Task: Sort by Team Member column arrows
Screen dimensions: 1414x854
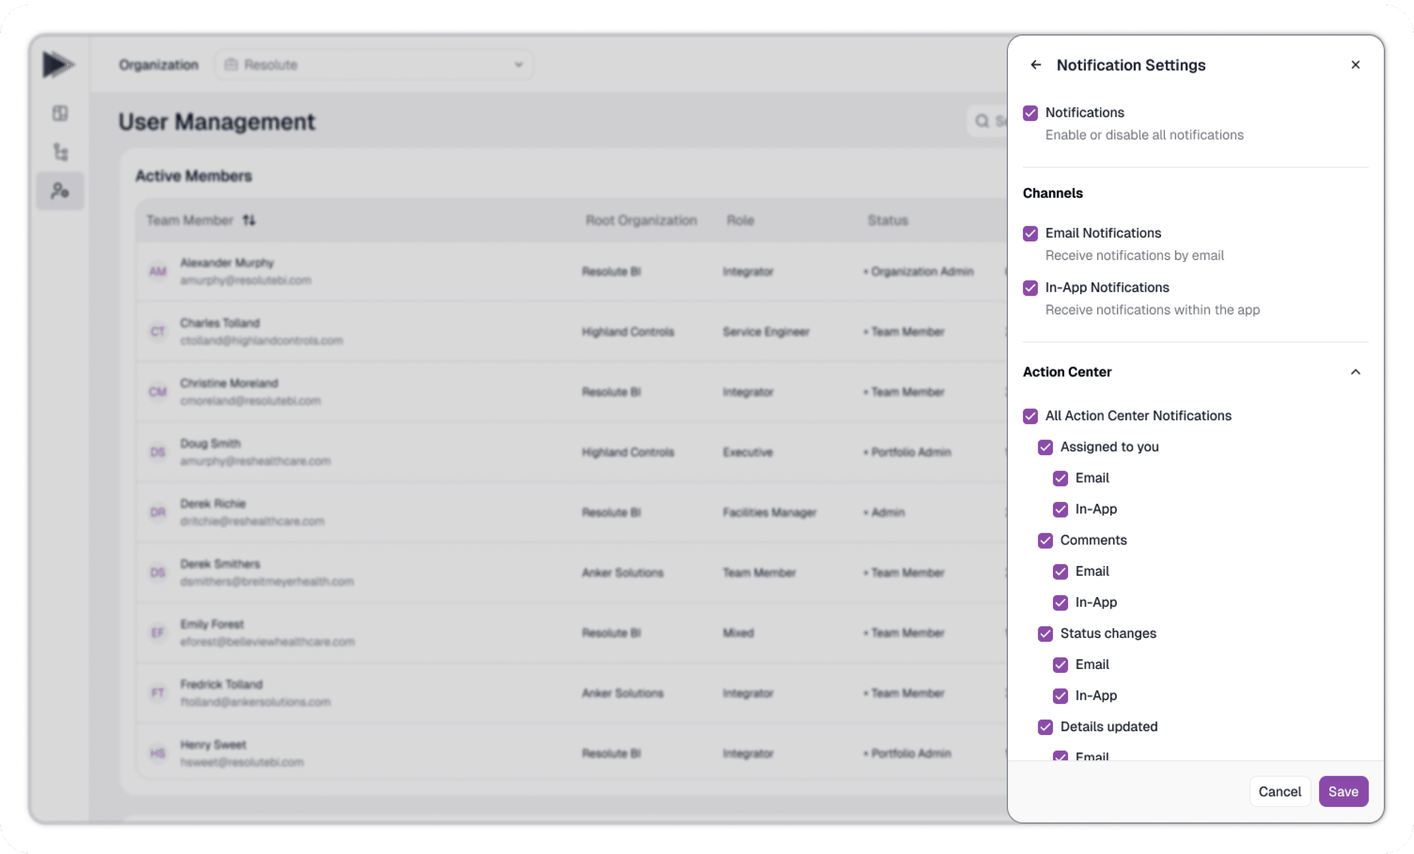Action: (x=248, y=220)
